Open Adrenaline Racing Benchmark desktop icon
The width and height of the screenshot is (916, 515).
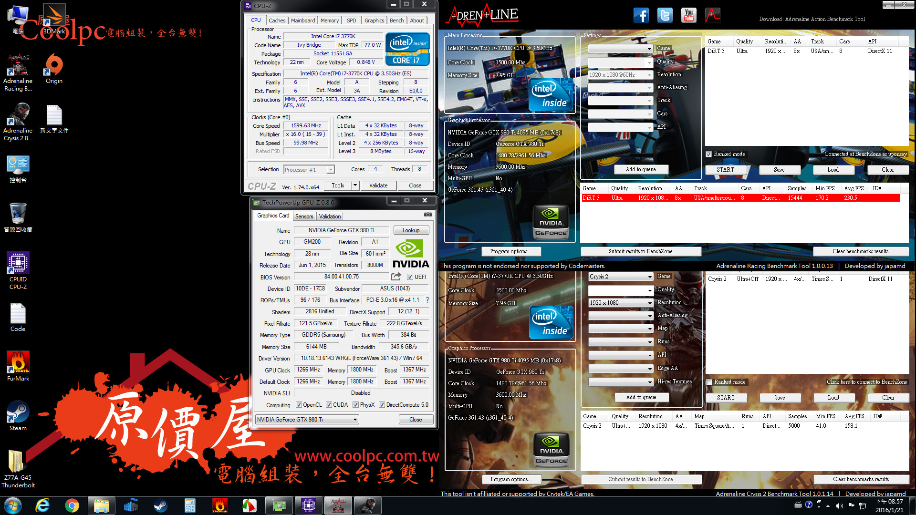coord(18,73)
